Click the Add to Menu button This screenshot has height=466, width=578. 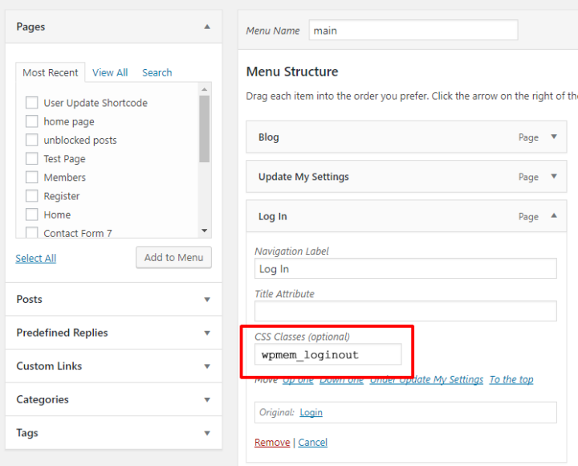(x=173, y=257)
